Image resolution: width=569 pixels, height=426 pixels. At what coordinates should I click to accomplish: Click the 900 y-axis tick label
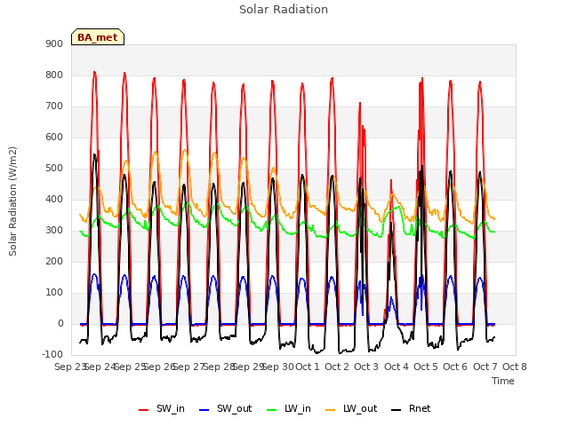pos(54,43)
